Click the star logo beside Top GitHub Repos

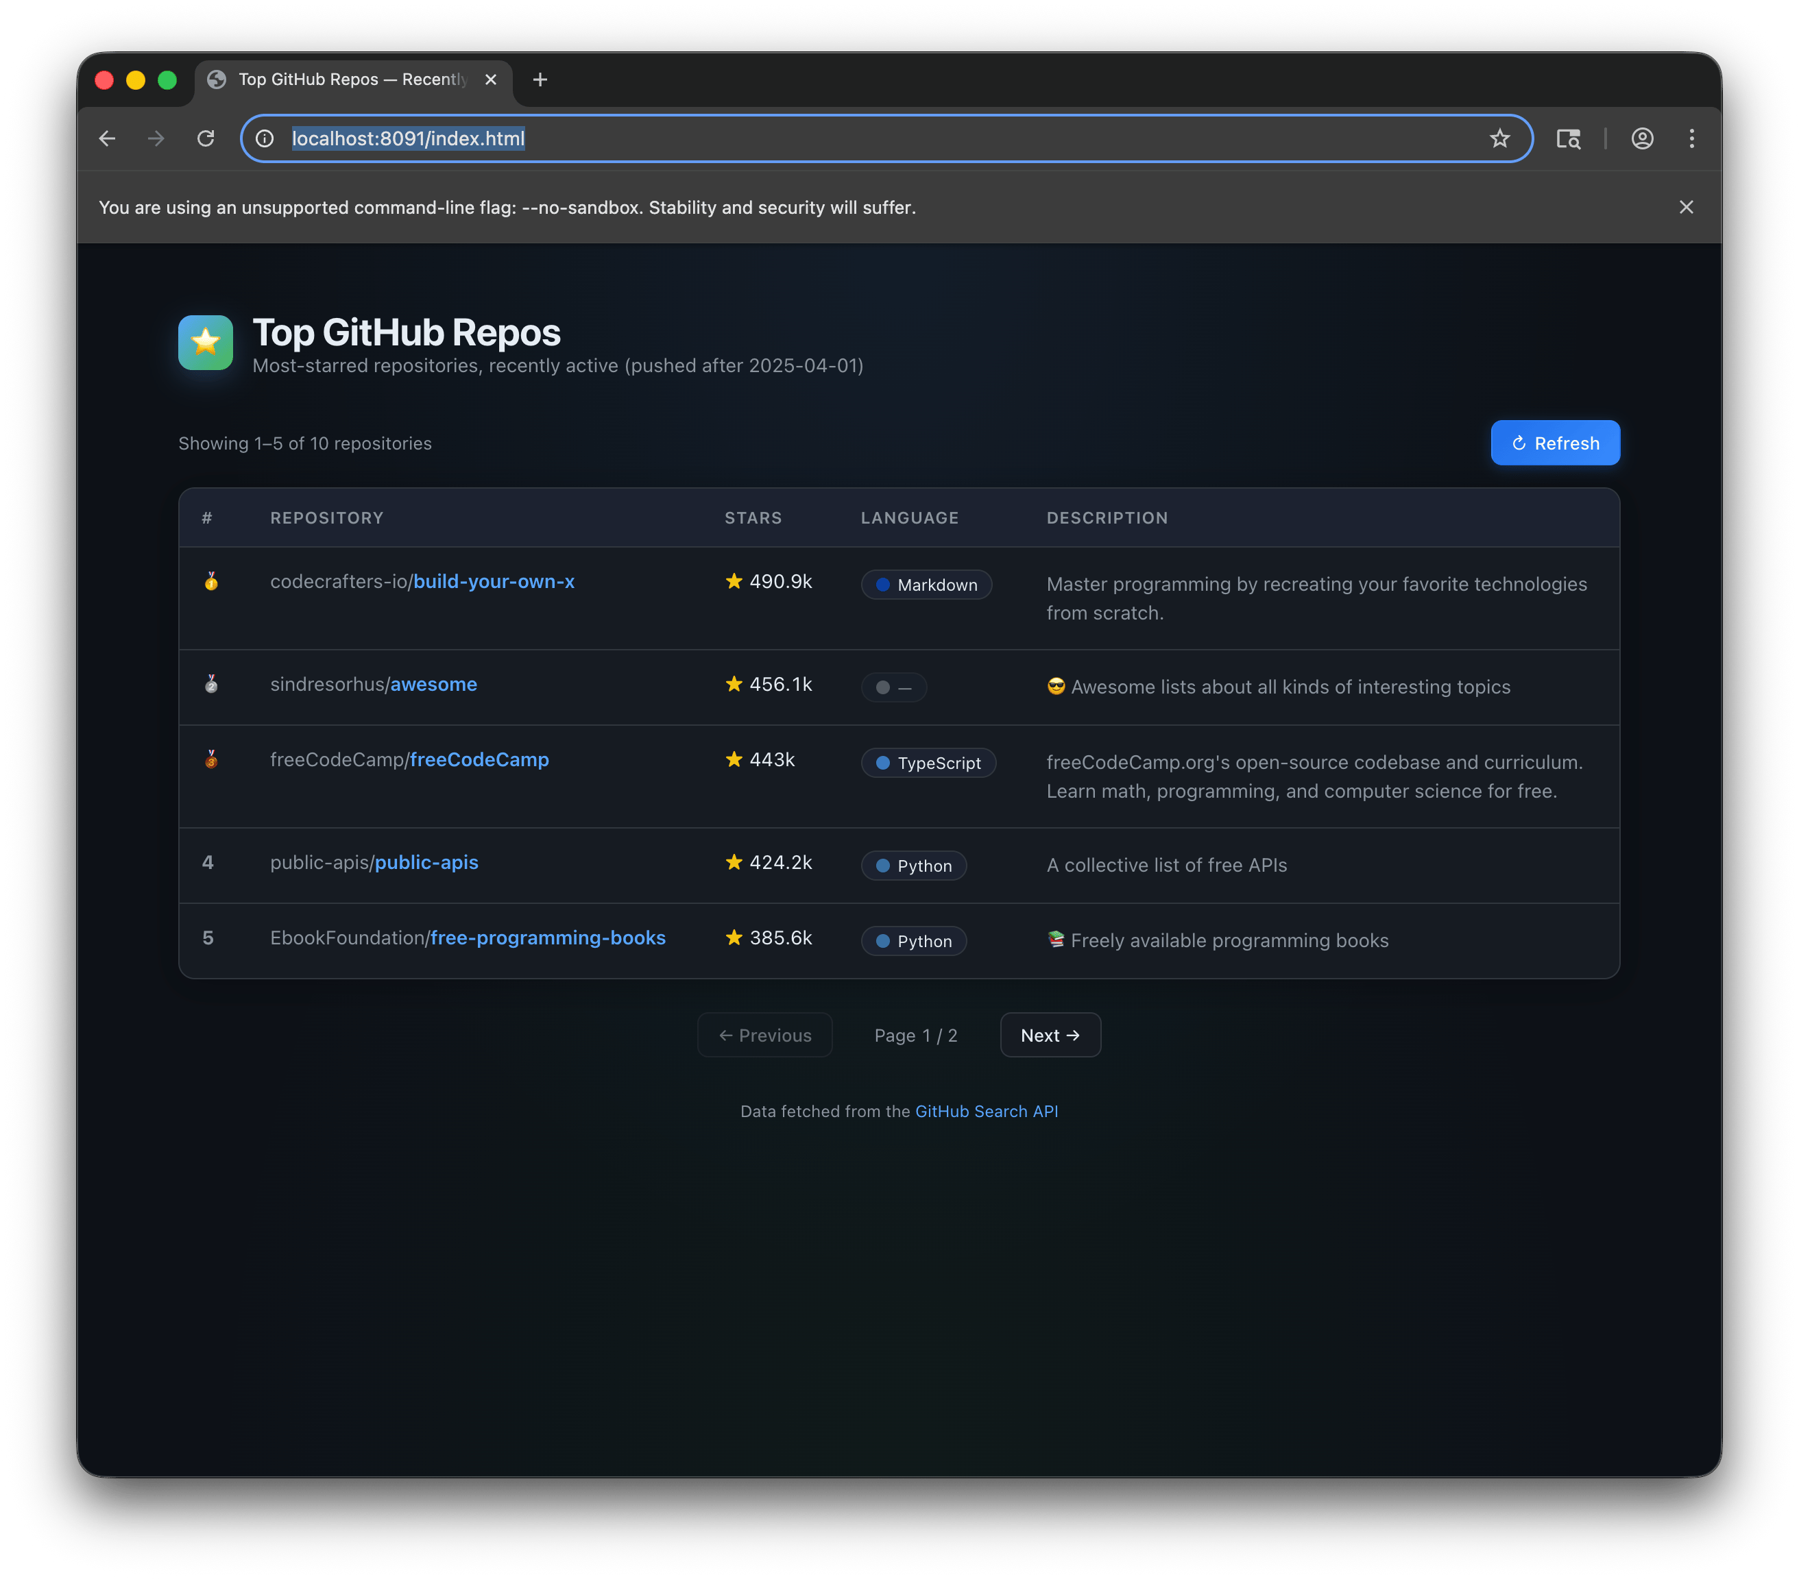click(x=205, y=342)
